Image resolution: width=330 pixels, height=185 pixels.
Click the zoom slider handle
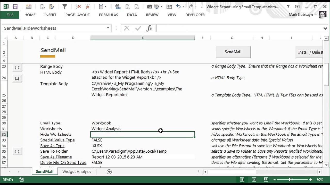tap(289, 180)
